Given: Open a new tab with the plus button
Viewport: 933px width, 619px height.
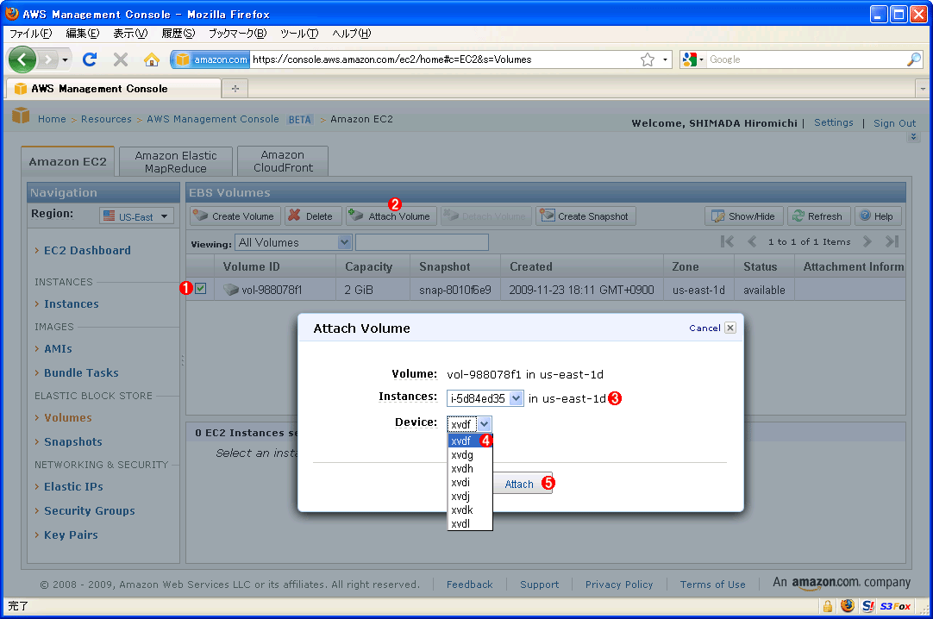Looking at the screenshot, I should pos(235,89).
